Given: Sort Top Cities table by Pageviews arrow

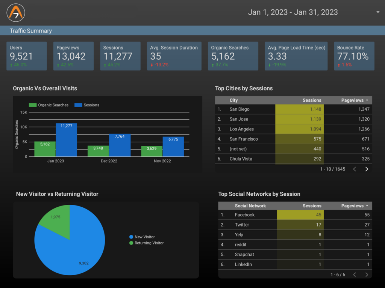Looking at the screenshot, I should point(367,100).
